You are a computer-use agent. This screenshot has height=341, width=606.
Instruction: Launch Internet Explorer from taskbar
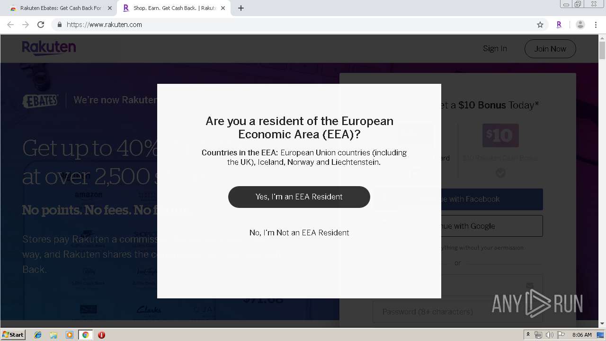(x=38, y=335)
